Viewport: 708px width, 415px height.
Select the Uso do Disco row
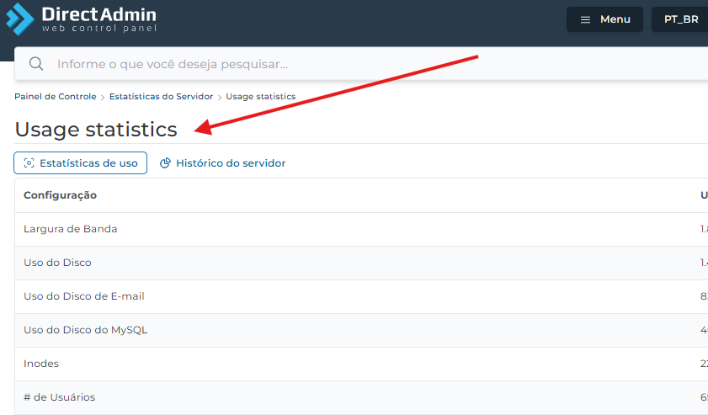coord(57,263)
